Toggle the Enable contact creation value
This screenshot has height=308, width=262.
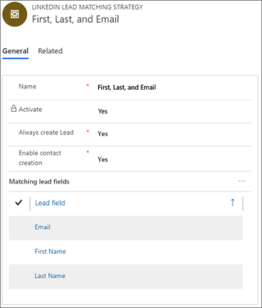(103, 159)
